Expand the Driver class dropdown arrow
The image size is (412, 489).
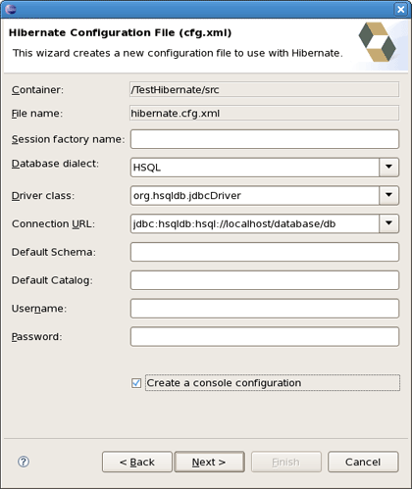[x=388, y=195]
